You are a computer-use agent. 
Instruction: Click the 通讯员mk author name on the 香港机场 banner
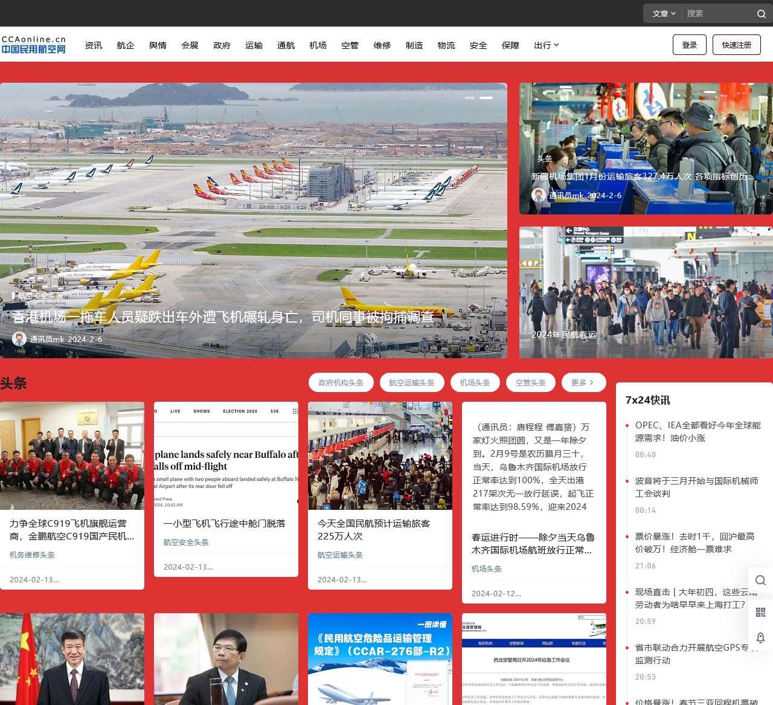[x=47, y=340]
